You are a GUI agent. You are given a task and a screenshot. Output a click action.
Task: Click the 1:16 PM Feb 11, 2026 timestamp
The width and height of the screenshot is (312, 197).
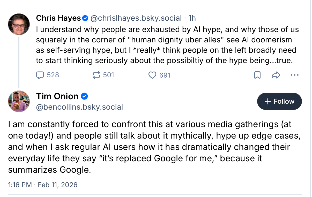[43, 185]
